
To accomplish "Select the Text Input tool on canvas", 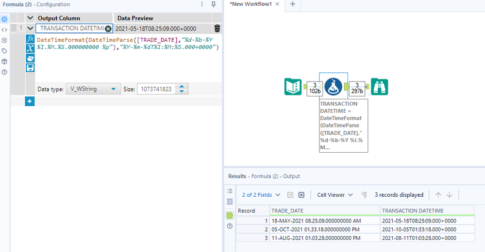I will [293, 87].
